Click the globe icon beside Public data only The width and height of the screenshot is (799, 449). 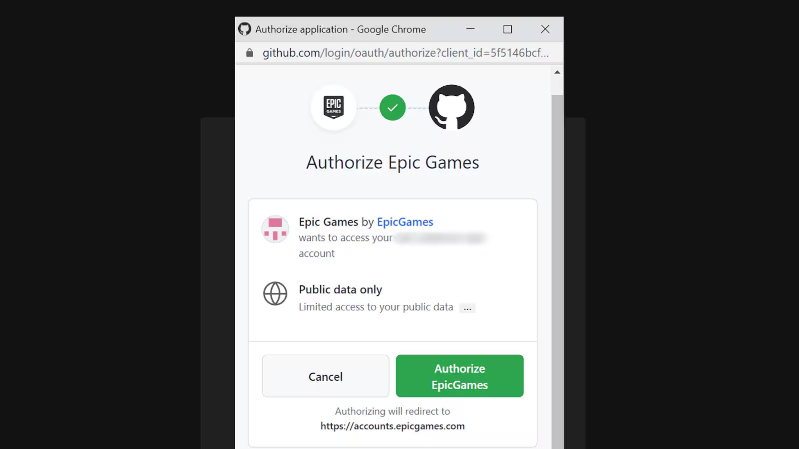pyautogui.click(x=275, y=293)
